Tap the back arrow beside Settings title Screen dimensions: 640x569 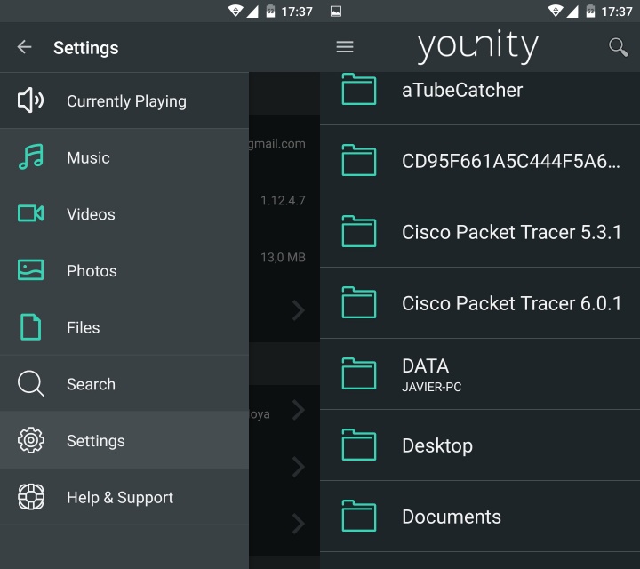click(x=25, y=47)
